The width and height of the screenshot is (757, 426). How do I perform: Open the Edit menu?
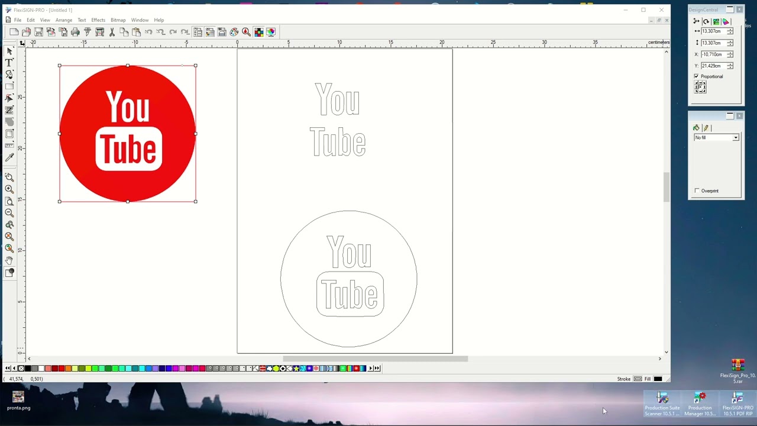pyautogui.click(x=31, y=20)
